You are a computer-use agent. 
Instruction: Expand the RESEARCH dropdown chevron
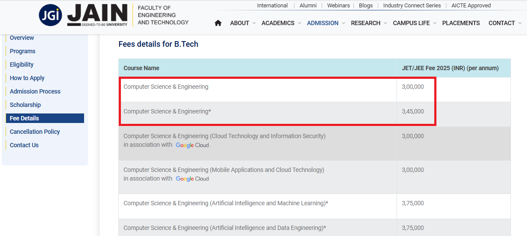385,23
